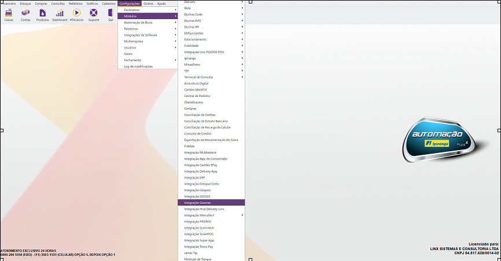Select Conciliação de Recarga de Celular
The image size is (501, 261).
tap(211, 127)
